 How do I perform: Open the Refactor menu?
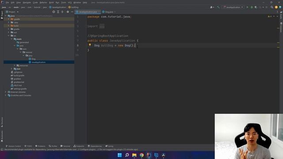point(43,3)
